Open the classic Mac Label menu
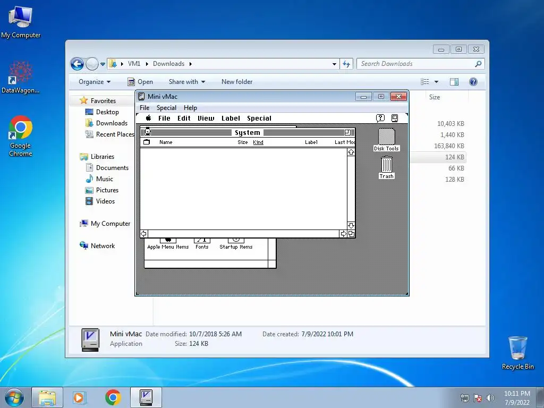Viewport: 544px width, 408px height. (231, 118)
